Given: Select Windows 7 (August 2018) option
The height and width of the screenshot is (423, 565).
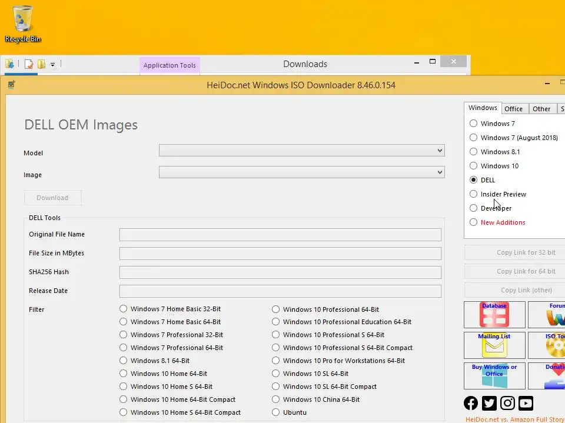Looking at the screenshot, I should coord(473,138).
